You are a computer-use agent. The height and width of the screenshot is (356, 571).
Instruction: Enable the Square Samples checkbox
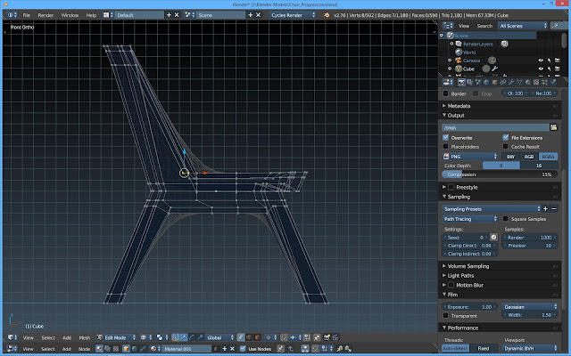tap(506, 219)
